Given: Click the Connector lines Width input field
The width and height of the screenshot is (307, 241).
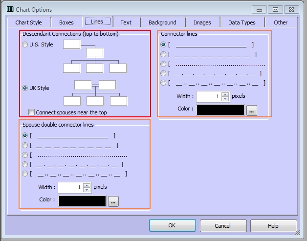Looking at the screenshot, I should 209,96.
